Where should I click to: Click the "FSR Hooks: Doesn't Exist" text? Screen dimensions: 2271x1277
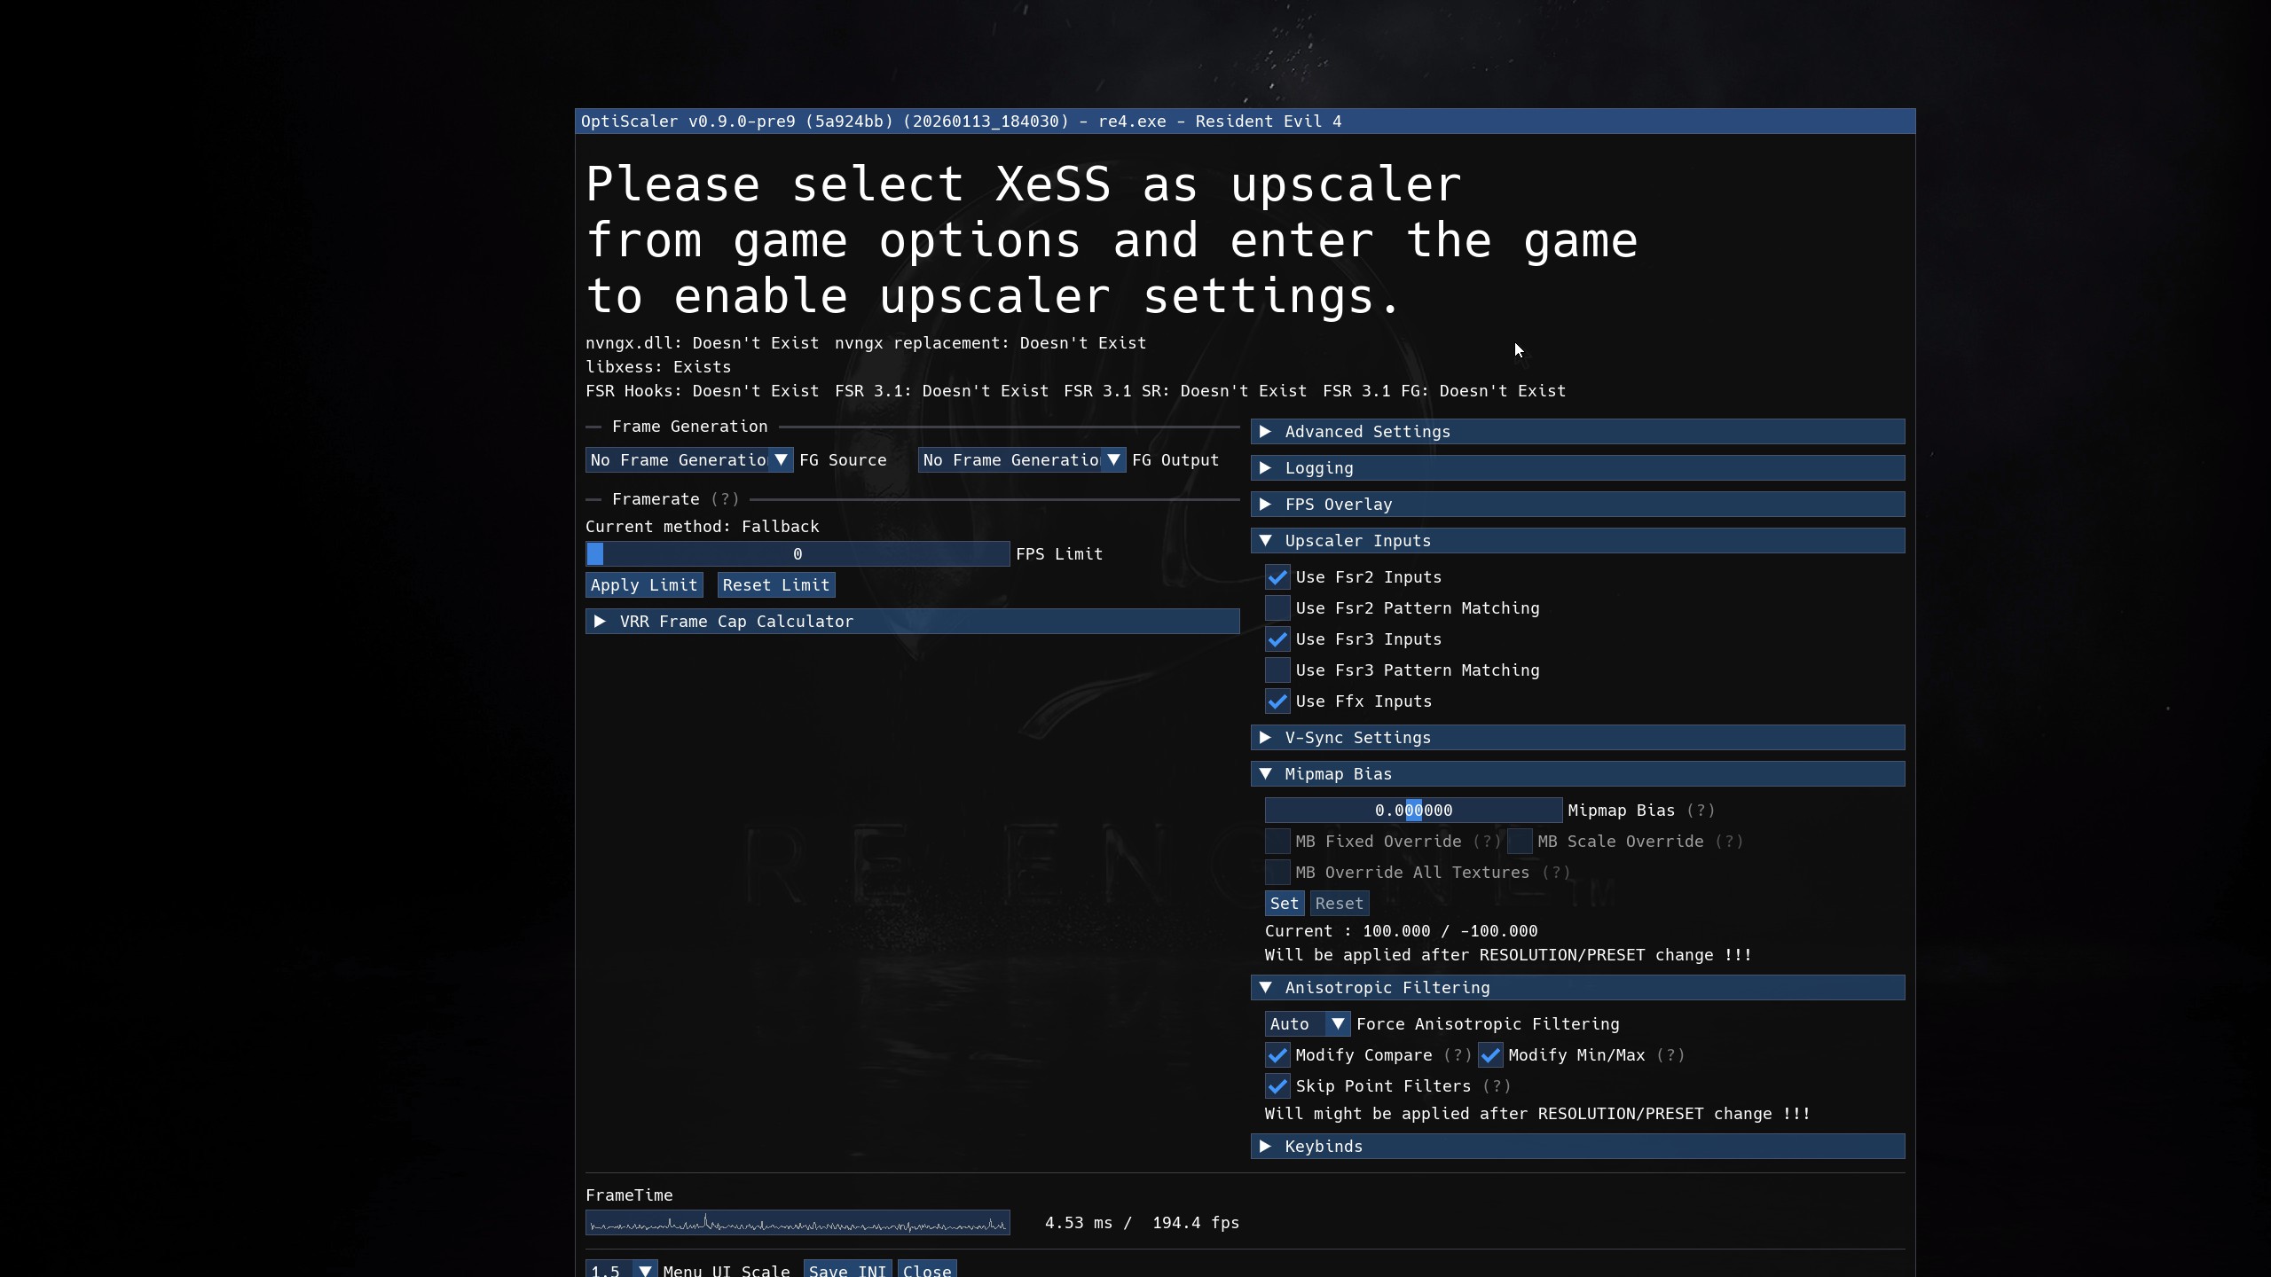[702, 391]
